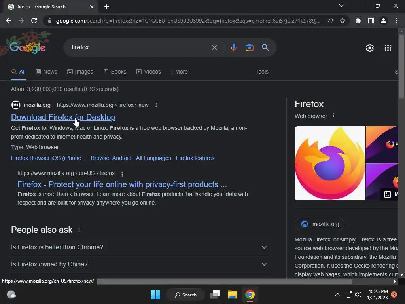The image size is (405, 304).
Task: Open Firefox features sitelink
Action: click(195, 158)
